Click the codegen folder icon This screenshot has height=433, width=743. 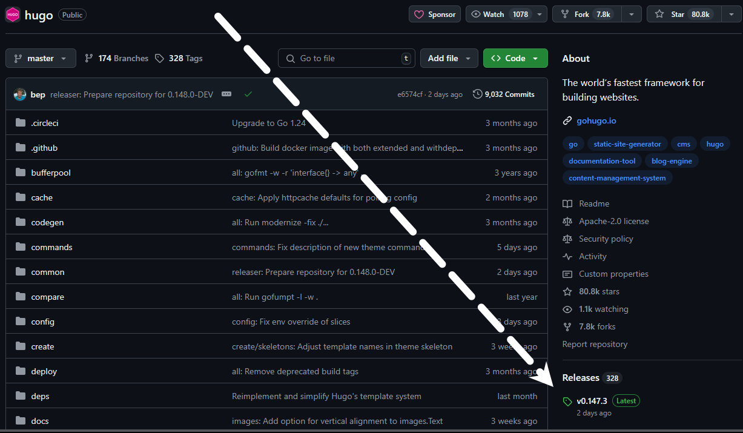point(21,222)
